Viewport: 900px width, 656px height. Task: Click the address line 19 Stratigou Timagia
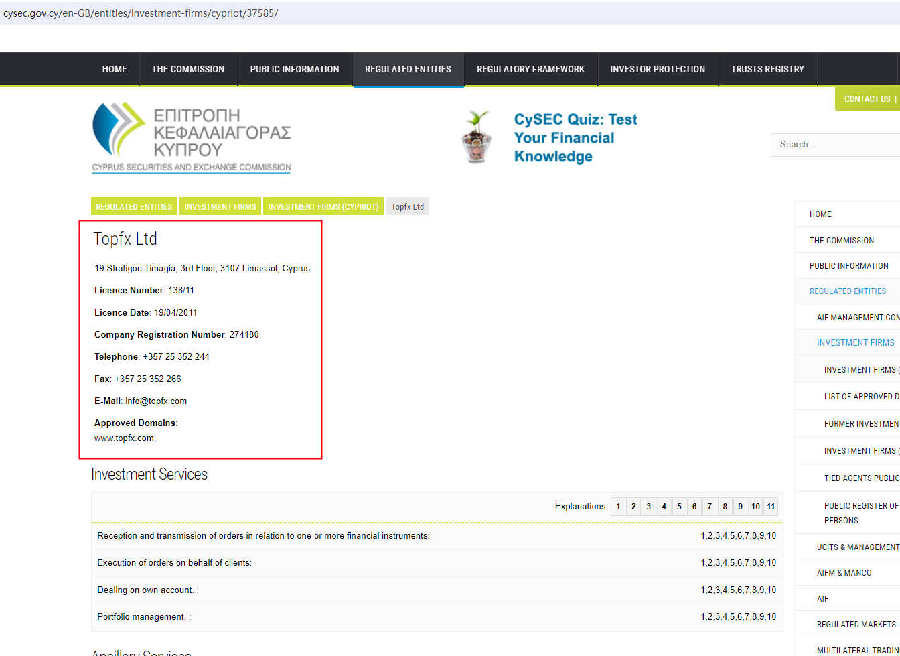pyautogui.click(x=203, y=269)
